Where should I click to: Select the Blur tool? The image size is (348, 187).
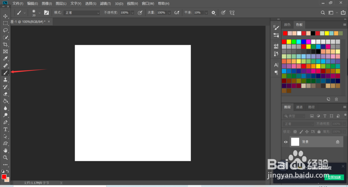coord(5,108)
